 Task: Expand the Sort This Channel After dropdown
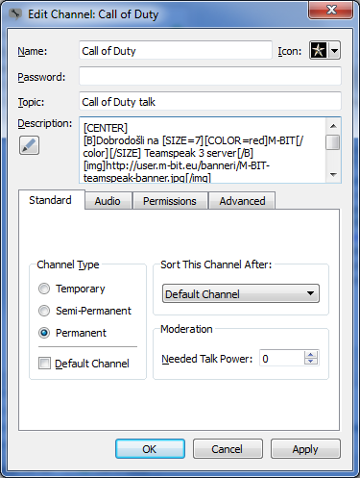[241, 293]
